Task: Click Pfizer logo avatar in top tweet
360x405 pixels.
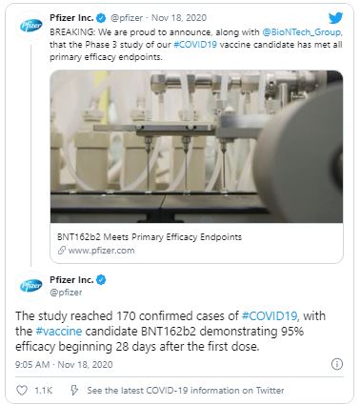Action: pyautogui.click(x=30, y=26)
